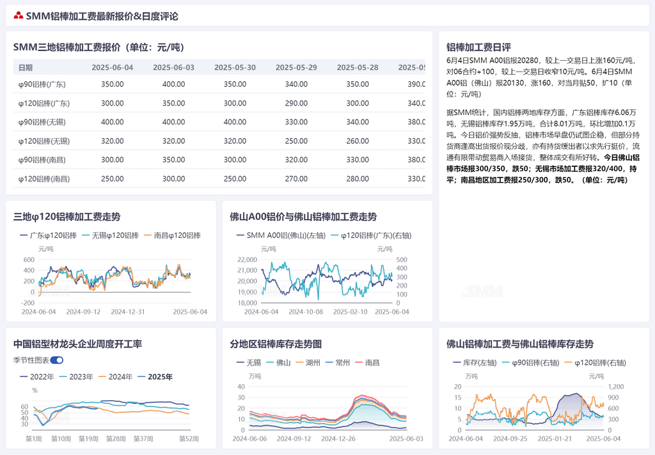Viewport: 655px width, 455px height.
Task: Click the φ90铝棒(广东) row label
Action: click(x=42, y=84)
